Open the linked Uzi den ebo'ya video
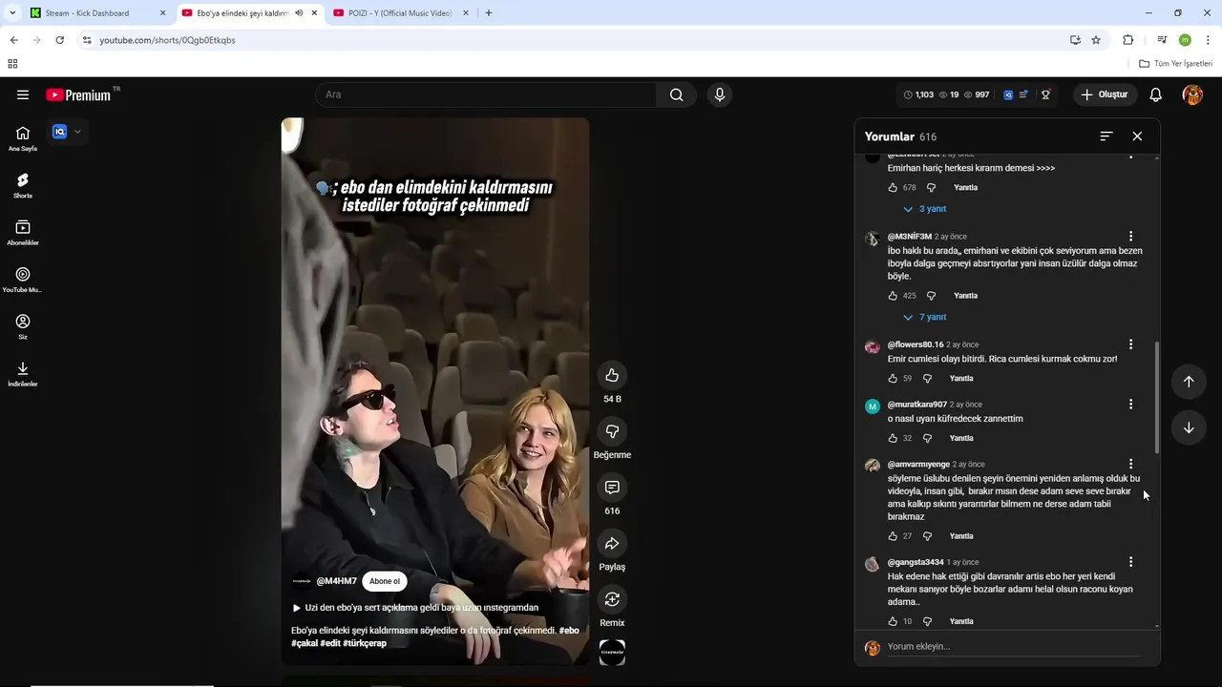Image resolution: width=1222 pixels, height=687 pixels. click(415, 608)
